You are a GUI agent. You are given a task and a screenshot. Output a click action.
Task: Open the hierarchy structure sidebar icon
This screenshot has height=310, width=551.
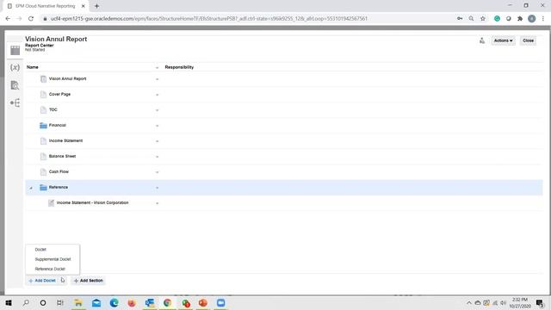(15, 102)
